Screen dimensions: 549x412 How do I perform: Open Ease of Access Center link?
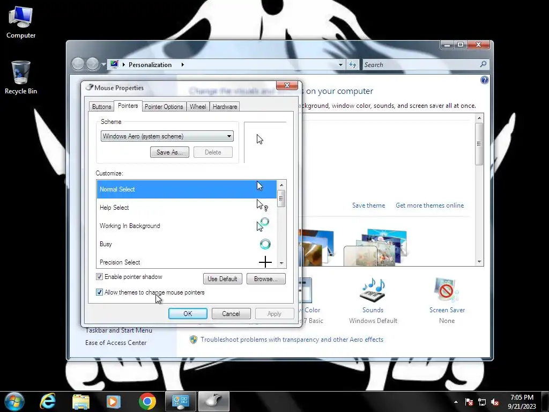coord(116,343)
